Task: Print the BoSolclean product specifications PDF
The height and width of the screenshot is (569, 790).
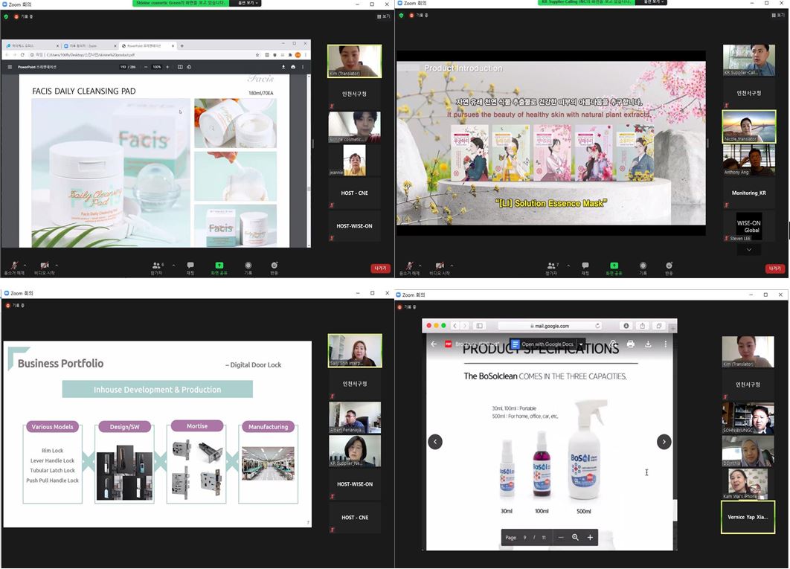Action: click(630, 344)
